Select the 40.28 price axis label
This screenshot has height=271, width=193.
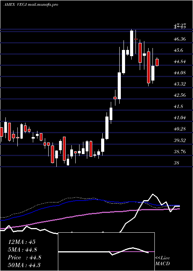tap(180, 129)
